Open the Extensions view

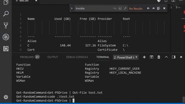pyautogui.click(x=6, y=49)
